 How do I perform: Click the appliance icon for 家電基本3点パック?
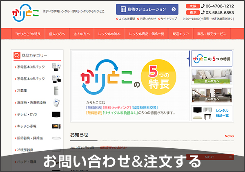coord(56,67)
